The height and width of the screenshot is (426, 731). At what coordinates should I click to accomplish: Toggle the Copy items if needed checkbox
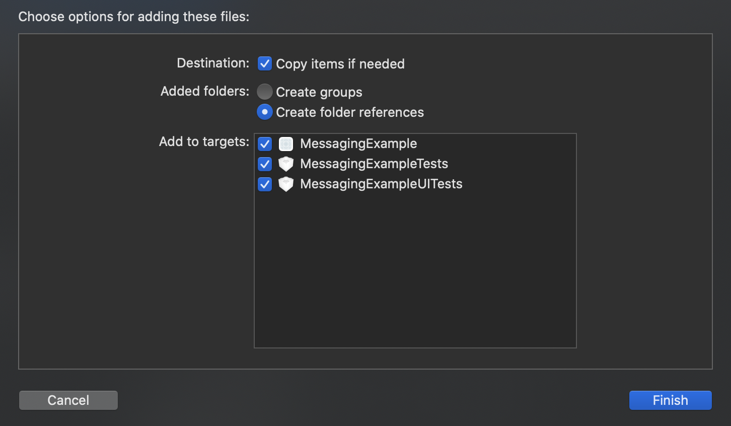[265, 63]
